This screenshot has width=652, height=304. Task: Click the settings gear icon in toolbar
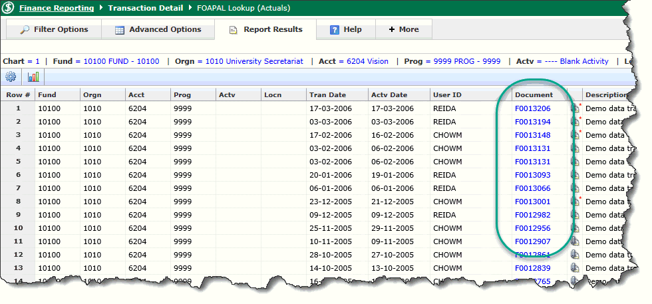pyautogui.click(x=11, y=76)
